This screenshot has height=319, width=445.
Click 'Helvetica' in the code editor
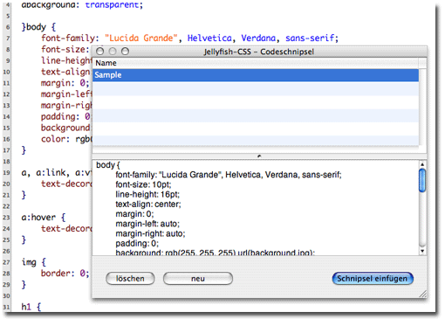[209, 38]
